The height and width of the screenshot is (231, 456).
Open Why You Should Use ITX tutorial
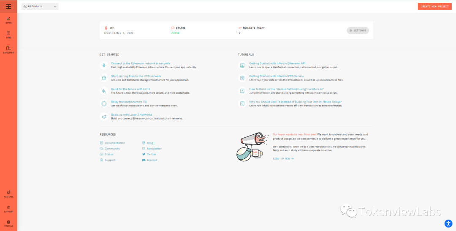tap(296, 102)
